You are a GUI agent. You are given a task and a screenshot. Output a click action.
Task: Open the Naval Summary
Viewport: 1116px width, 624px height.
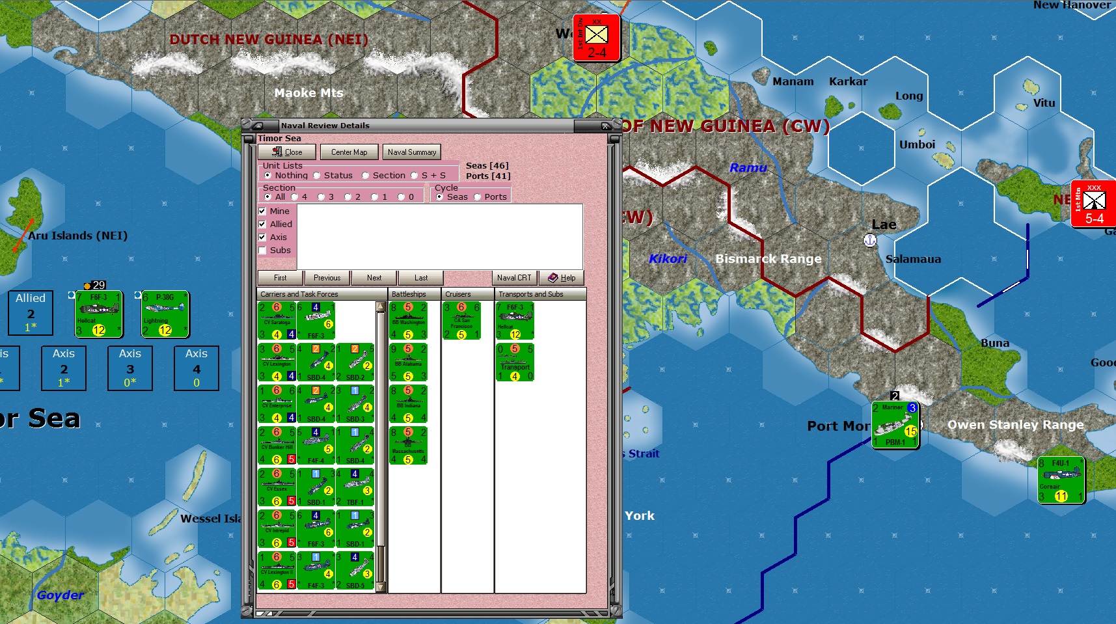[412, 152]
